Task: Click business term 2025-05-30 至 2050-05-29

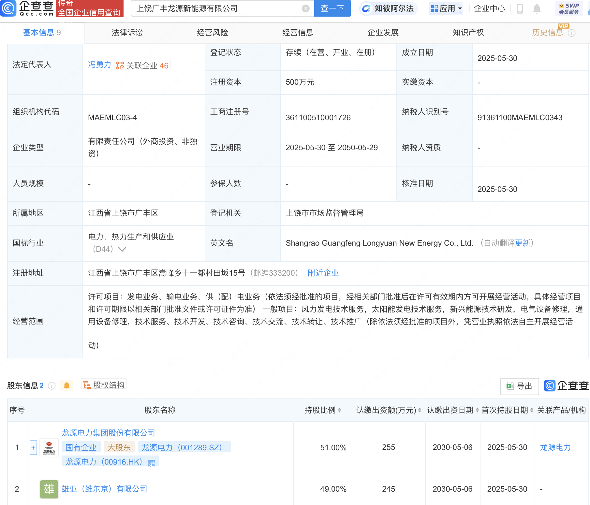Action: coord(332,148)
